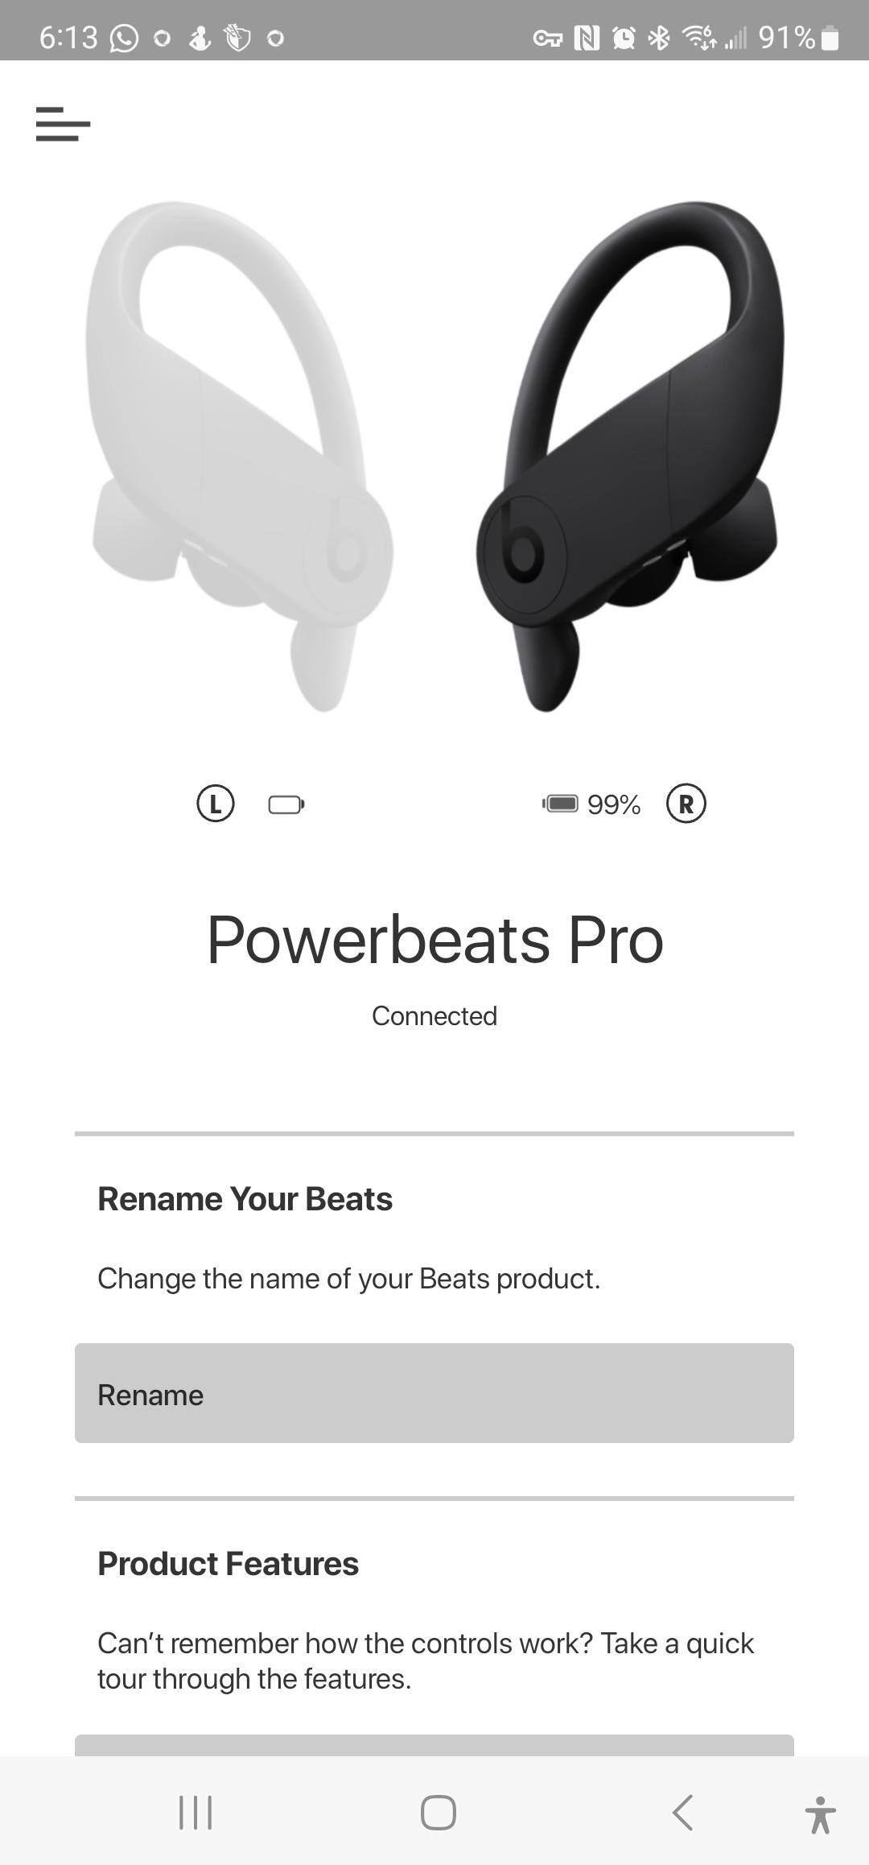Screen dimensions: 869x1865
Task: Select the greyed-out left earbud image
Action: 241,455
